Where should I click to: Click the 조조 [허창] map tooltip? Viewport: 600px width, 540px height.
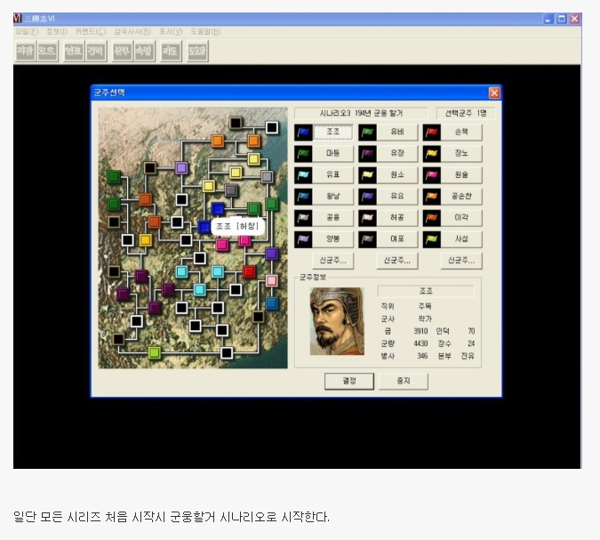pyautogui.click(x=237, y=226)
